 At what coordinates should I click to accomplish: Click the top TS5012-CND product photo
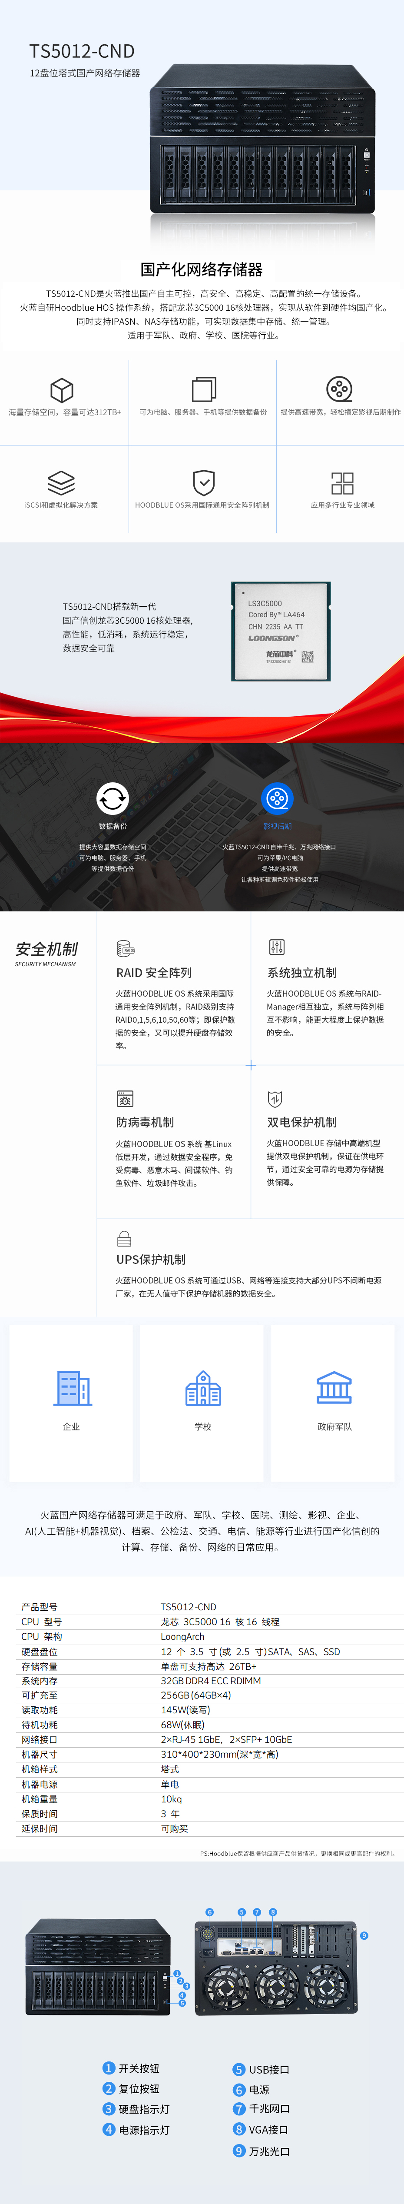[263, 139]
